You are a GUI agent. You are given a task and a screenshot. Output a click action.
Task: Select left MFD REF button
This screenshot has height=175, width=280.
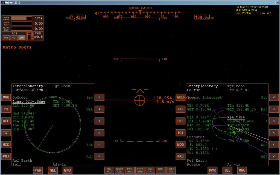tap(6, 121)
